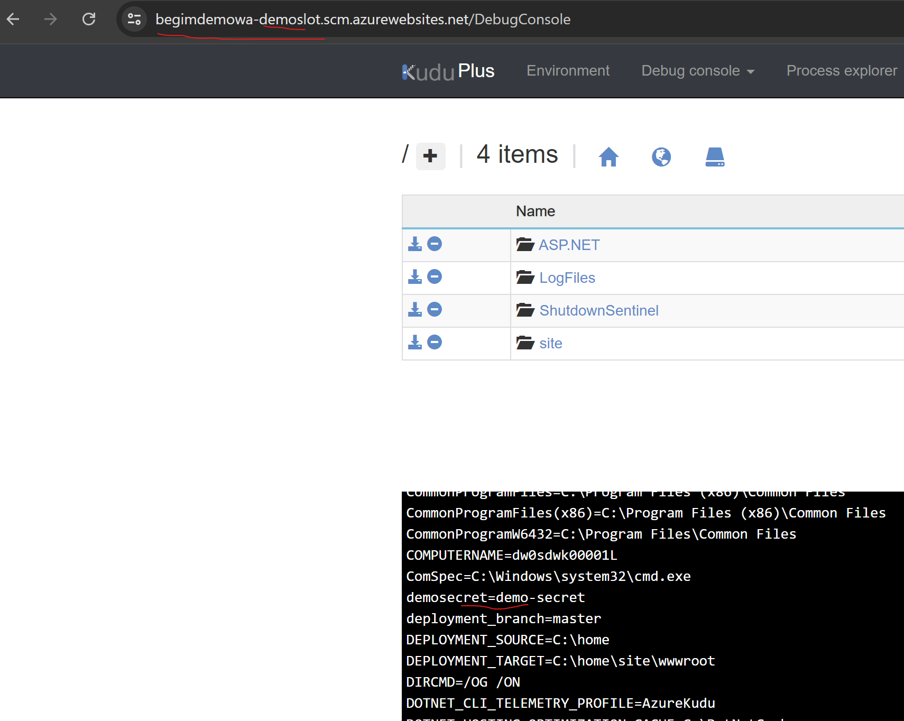Expand the Debug console dropdown
This screenshot has width=904, height=721.
[698, 71]
